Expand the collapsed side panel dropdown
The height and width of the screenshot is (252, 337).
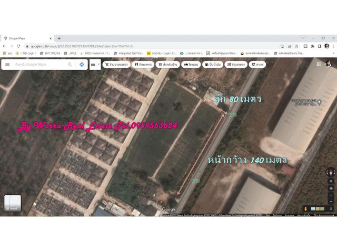click(95, 65)
